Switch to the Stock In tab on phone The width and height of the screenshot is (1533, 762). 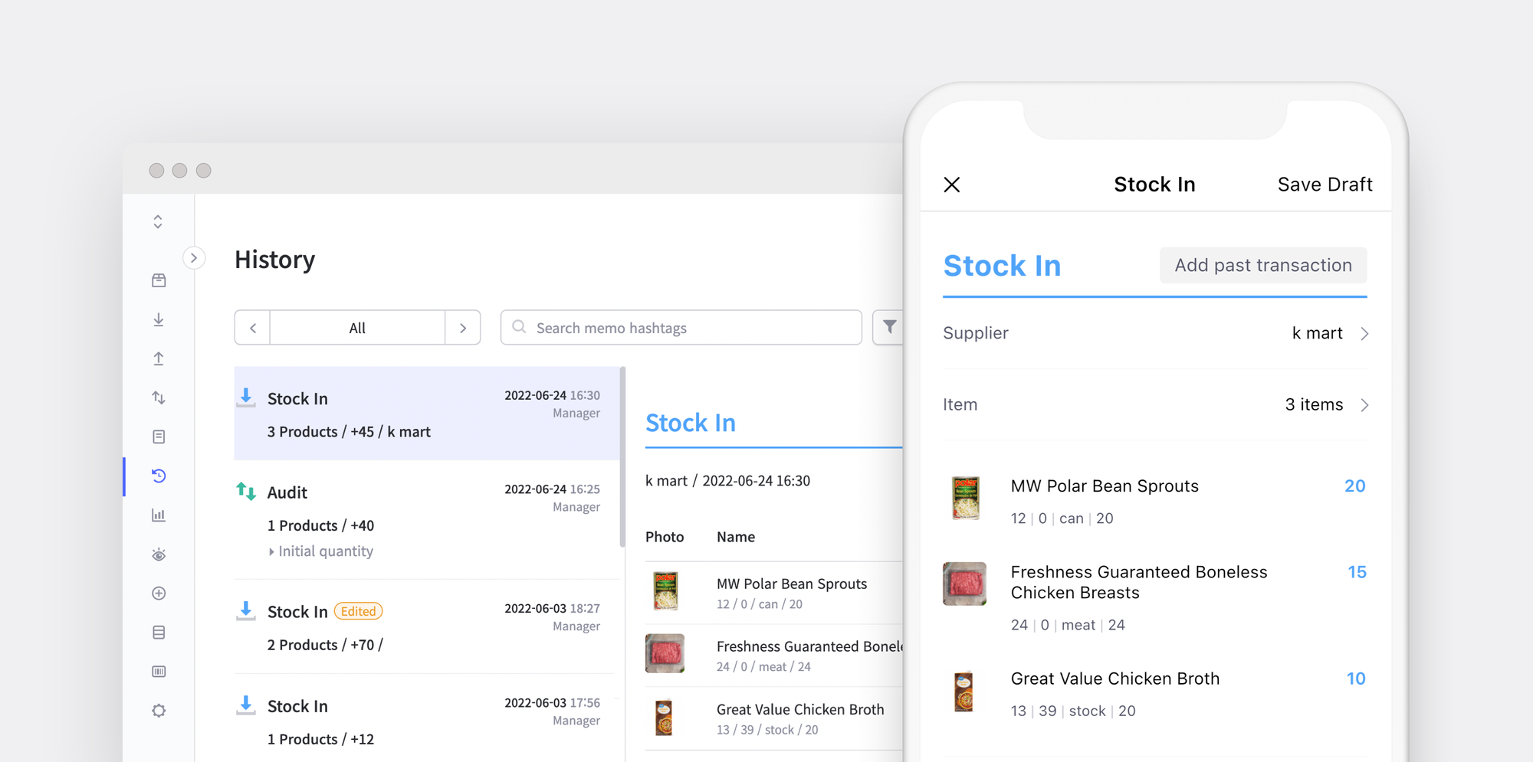click(x=1003, y=266)
